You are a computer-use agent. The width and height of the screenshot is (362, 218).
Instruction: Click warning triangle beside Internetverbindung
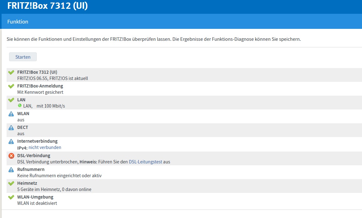pos(11,141)
